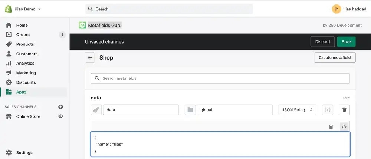Viewport: 371px width, 159px height.
Task: Click the data metafield heading
Action: (x=96, y=98)
